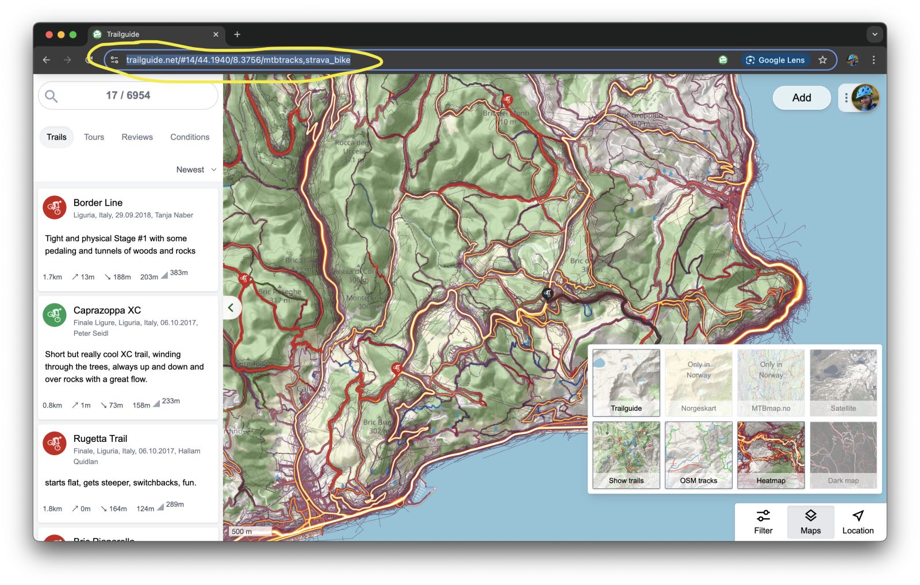Select the Satellite map thumbnail

click(844, 383)
